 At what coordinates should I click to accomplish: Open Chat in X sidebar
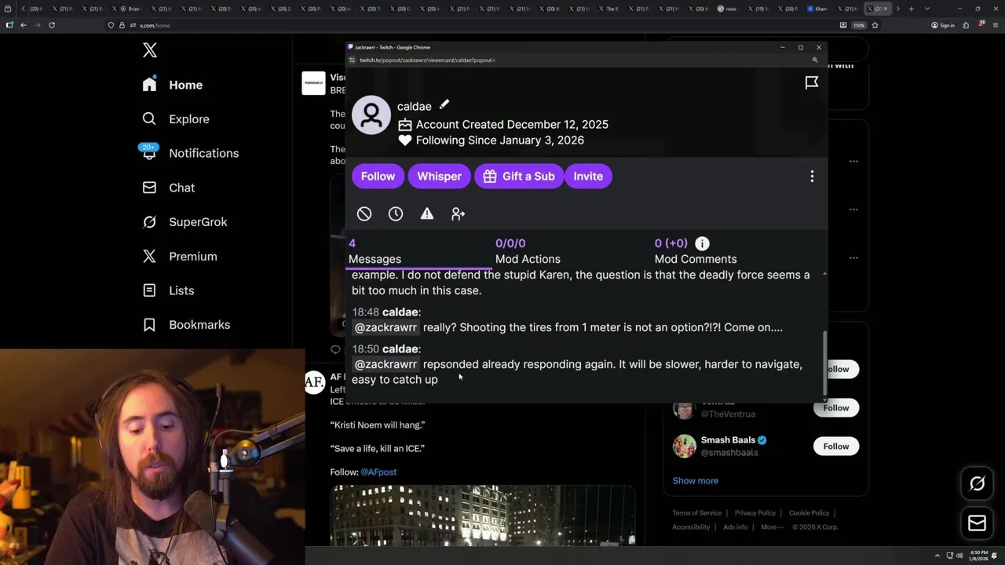pyautogui.click(x=168, y=188)
